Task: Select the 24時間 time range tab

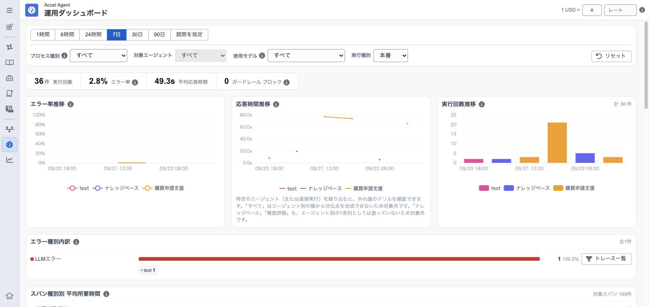Action: [x=93, y=35]
